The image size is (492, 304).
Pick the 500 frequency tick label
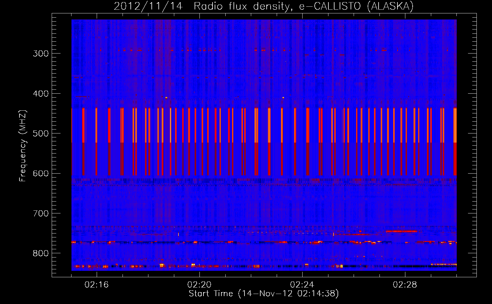[41, 133]
